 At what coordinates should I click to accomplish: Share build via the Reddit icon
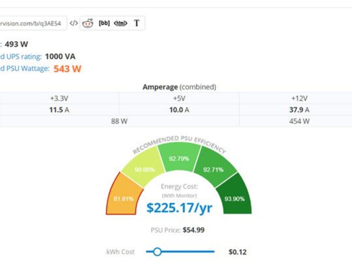(87, 23)
